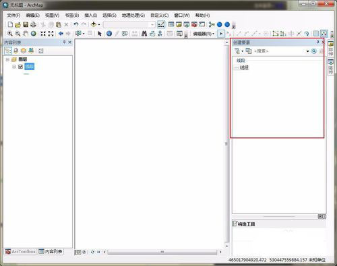The height and width of the screenshot is (266, 337).
Task: Select the Rotate tool in Editor toolbar
Action: pyautogui.click(x=307, y=34)
